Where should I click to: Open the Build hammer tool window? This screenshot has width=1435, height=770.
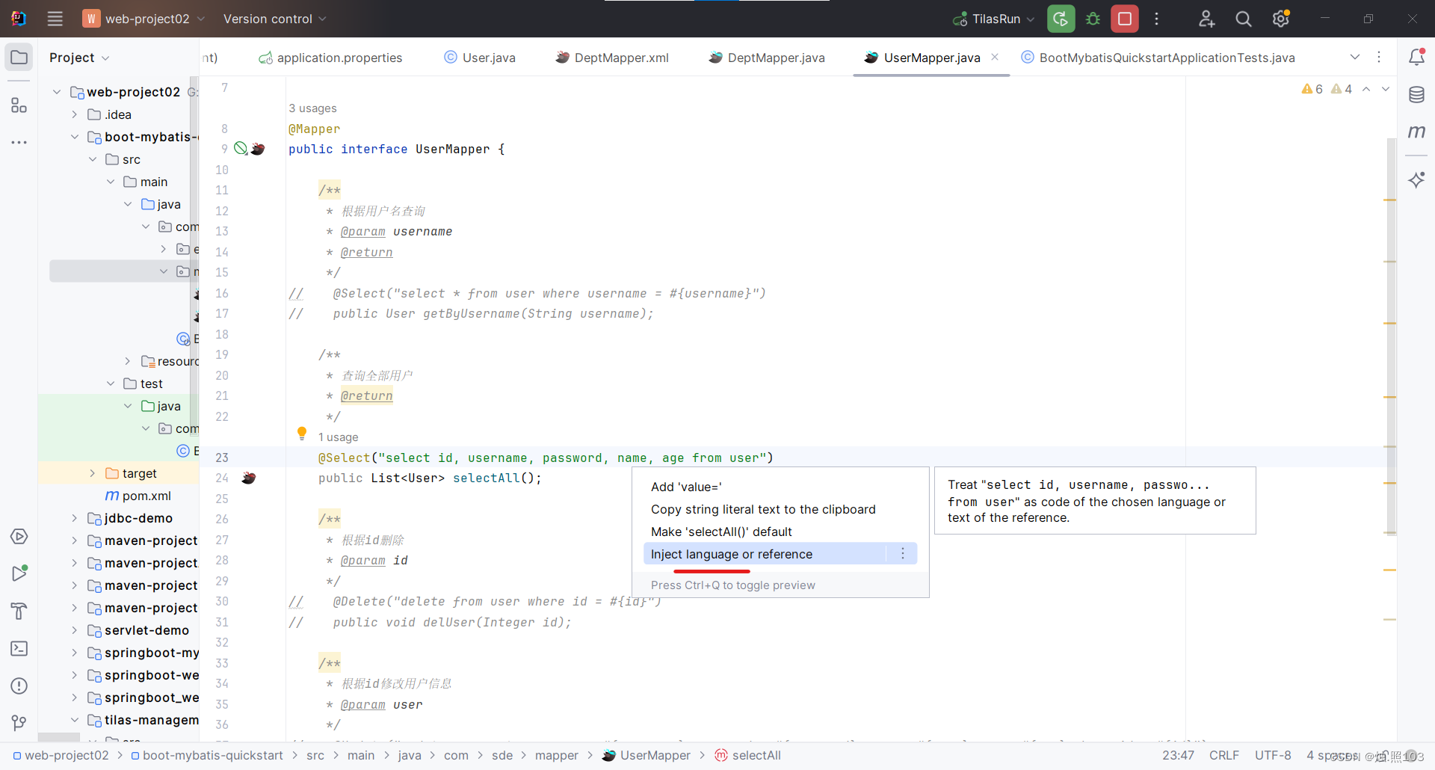pos(19,611)
